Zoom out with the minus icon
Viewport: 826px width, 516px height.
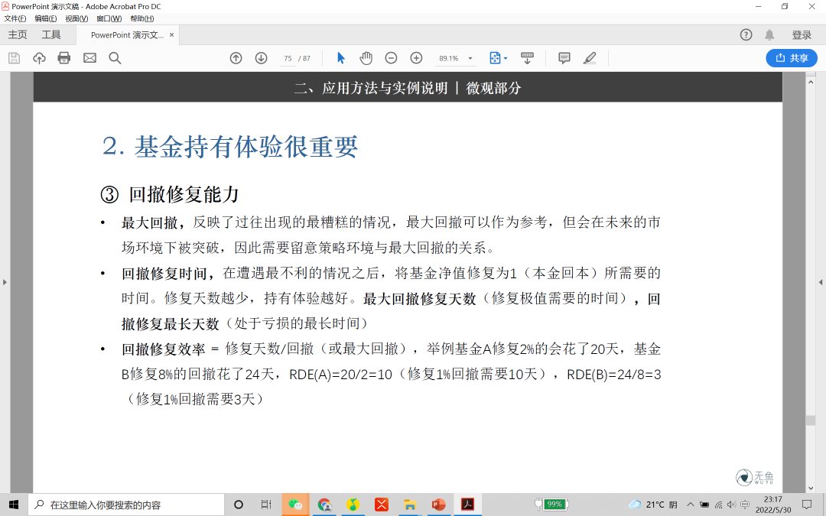[x=390, y=57]
